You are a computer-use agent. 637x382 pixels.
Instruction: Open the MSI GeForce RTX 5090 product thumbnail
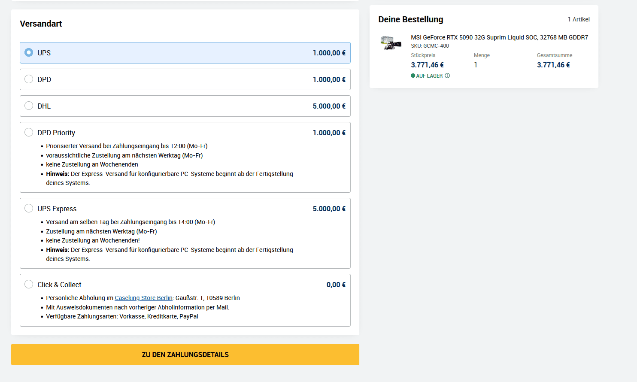(x=391, y=43)
